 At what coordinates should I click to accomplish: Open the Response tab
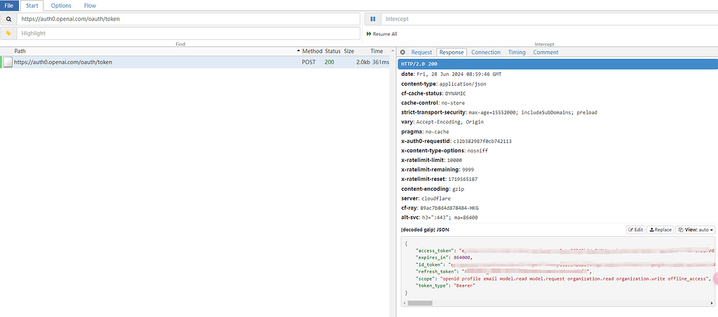(452, 52)
